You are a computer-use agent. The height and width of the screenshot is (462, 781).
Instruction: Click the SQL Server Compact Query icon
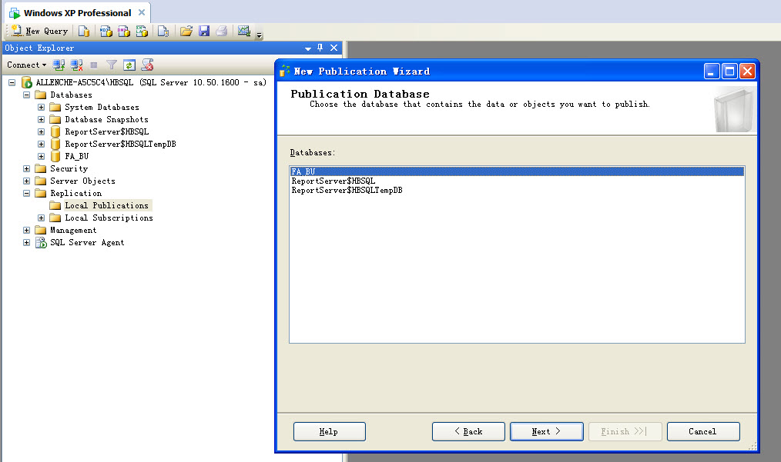tap(163, 31)
